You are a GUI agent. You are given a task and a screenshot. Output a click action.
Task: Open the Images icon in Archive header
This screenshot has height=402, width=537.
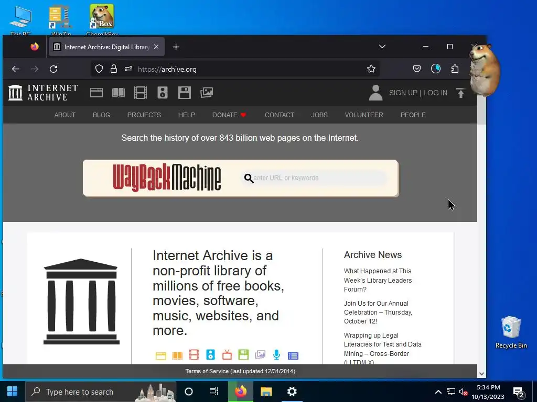[207, 93]
